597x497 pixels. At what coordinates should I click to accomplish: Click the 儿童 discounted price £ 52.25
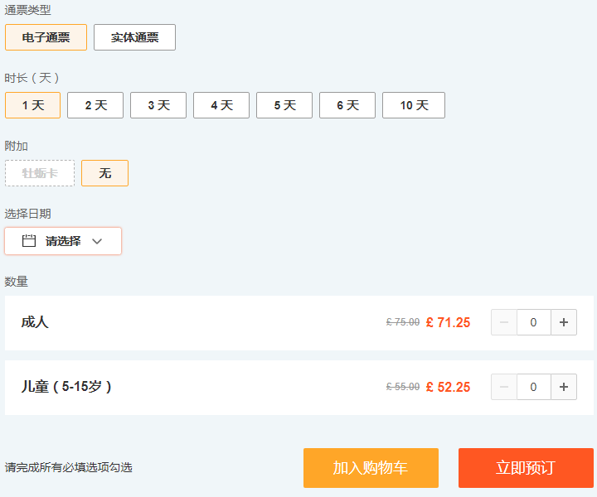pos(448,387)
